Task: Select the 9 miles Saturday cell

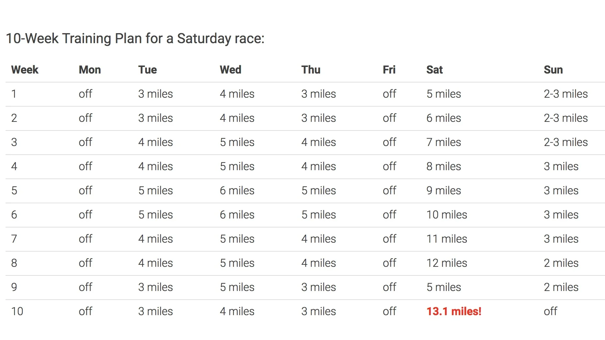Action: 444,191
